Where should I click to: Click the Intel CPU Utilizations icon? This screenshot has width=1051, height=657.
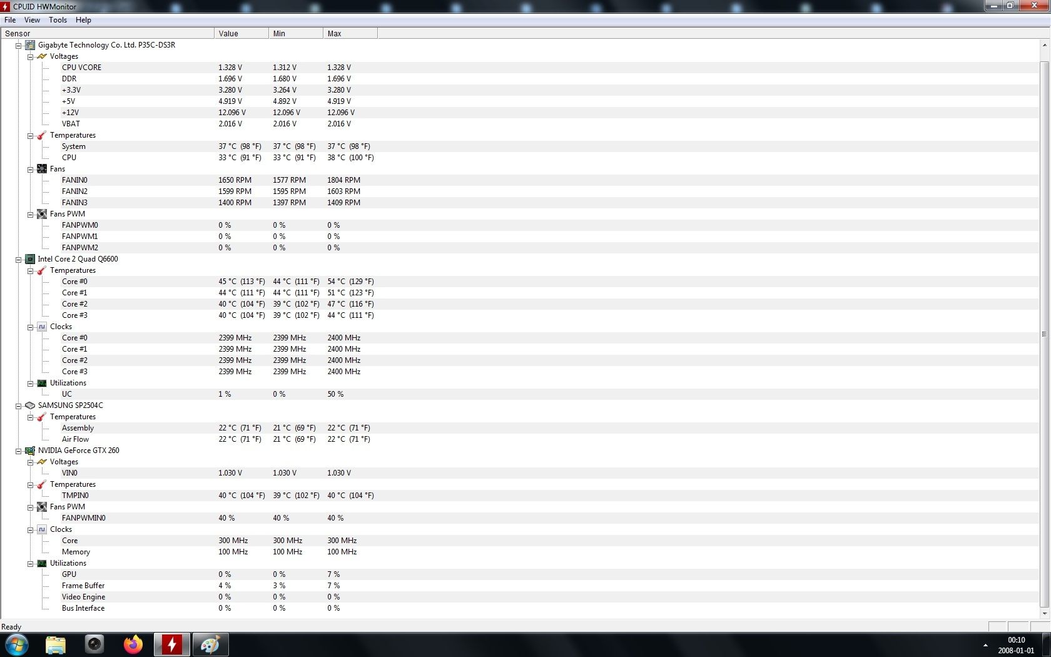42,383
